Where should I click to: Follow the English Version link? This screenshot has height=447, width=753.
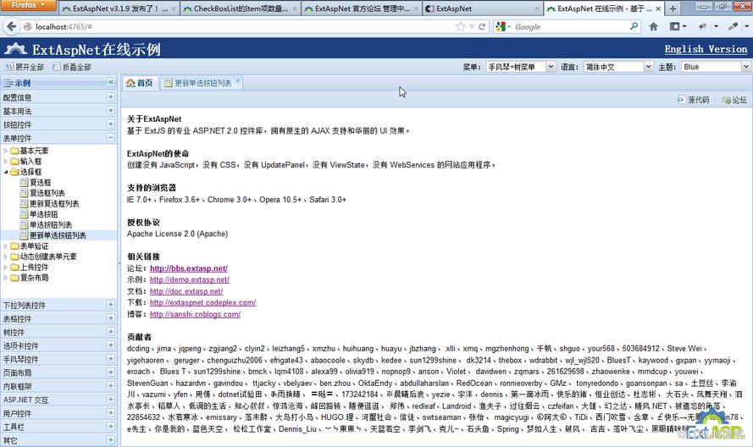pos(706,49)
